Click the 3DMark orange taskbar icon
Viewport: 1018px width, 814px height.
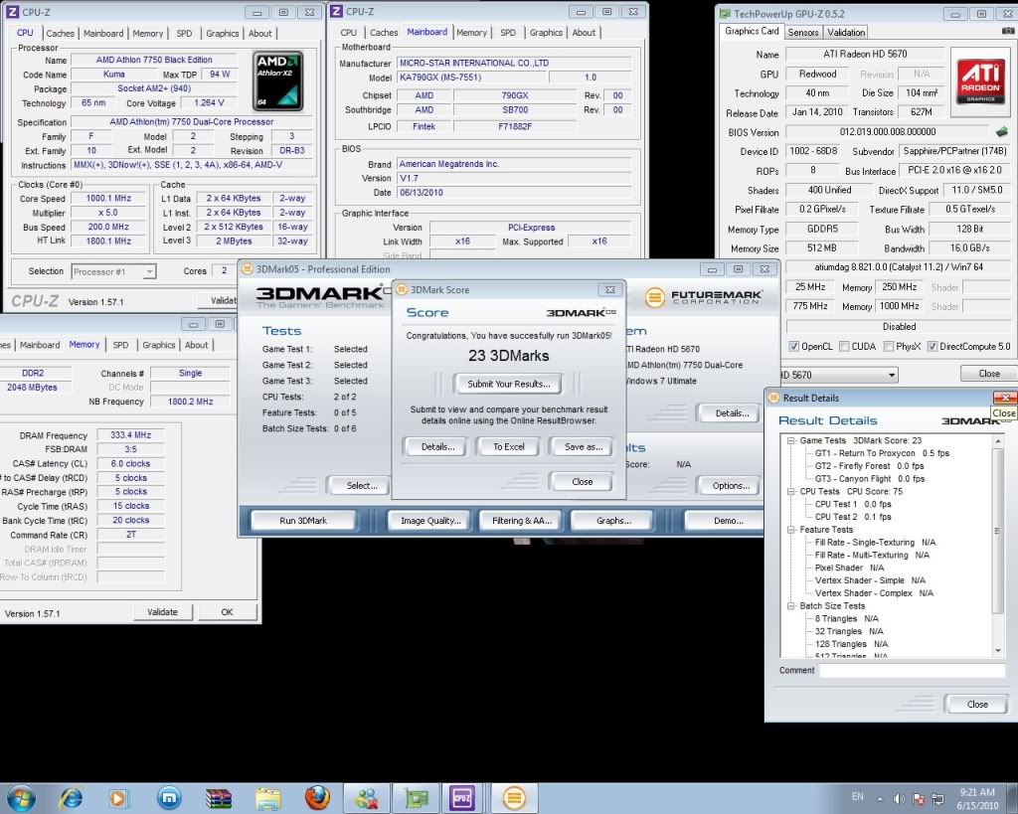513,797
